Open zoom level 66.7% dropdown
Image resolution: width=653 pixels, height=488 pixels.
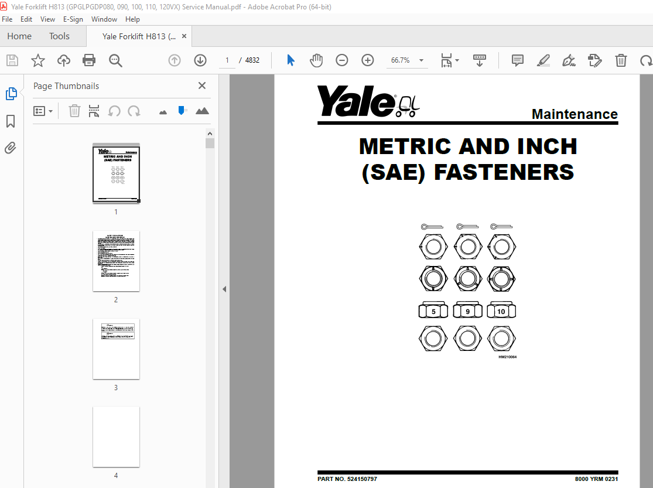(422, 60)
